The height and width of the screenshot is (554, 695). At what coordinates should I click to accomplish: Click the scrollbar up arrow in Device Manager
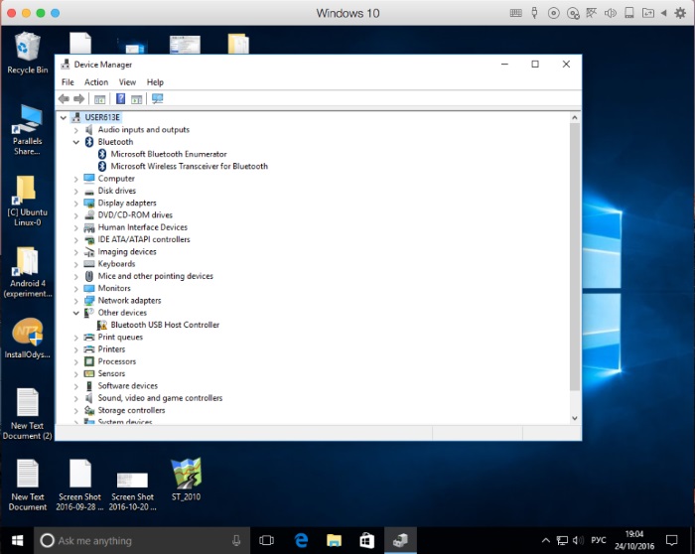click(x=575, y=117)
